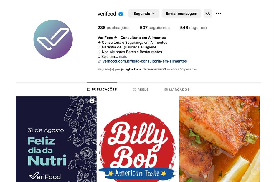
Task: Open the 507 seguidores list
Action: click(x=155, y=28)
